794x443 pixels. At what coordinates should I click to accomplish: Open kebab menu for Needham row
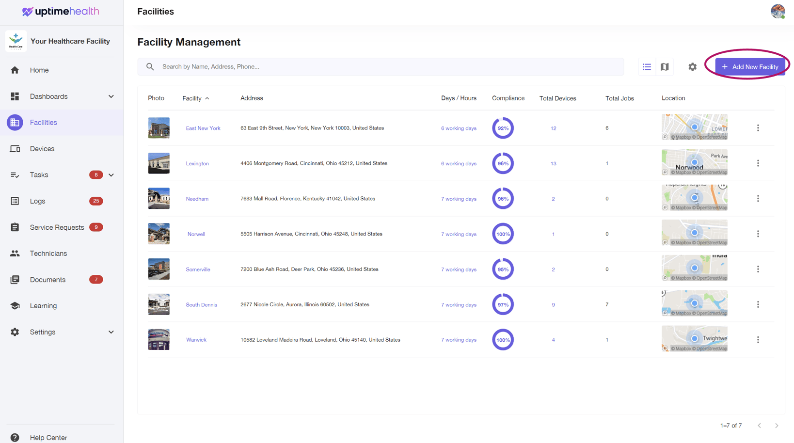point(758,199)
